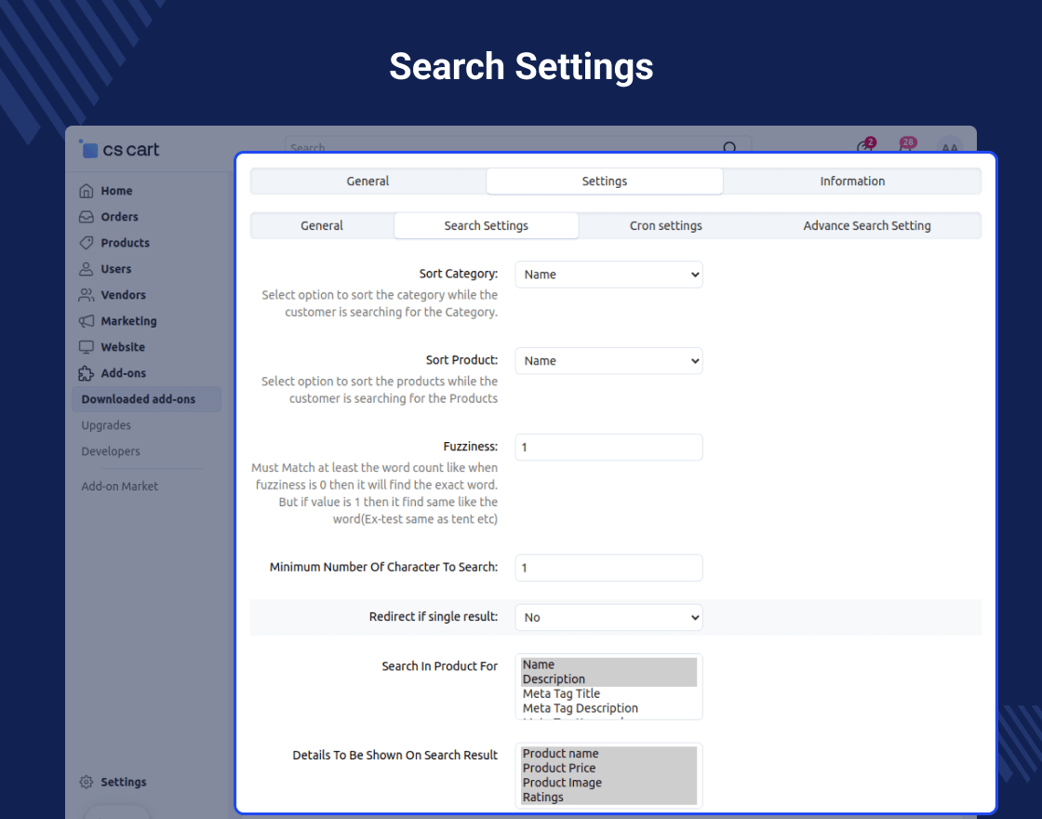Screen dimensions: 1042x819
Task: Click the Marketing megaphone icon
Action: click(87, 321)
